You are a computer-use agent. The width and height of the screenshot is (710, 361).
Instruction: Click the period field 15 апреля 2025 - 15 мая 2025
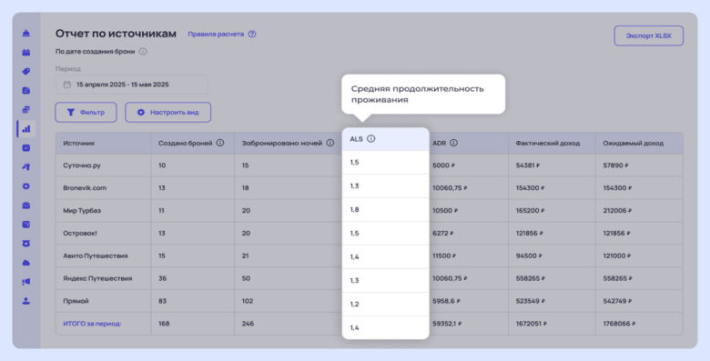pyautogui.click(x=132, y=85)
